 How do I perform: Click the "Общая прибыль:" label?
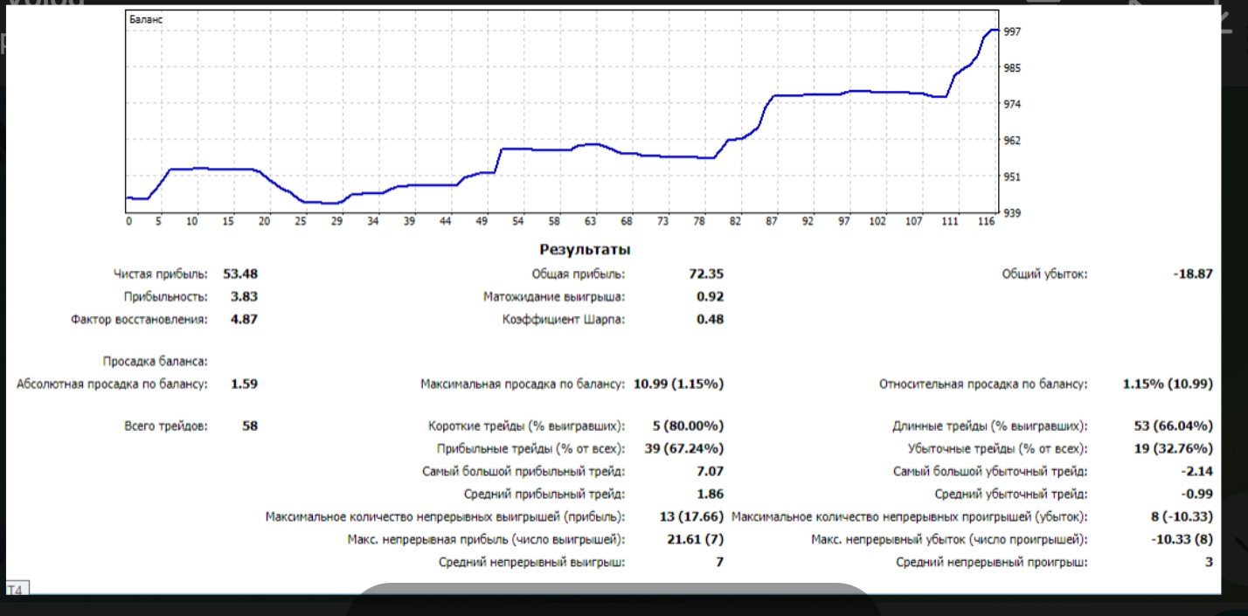[579, 274]
